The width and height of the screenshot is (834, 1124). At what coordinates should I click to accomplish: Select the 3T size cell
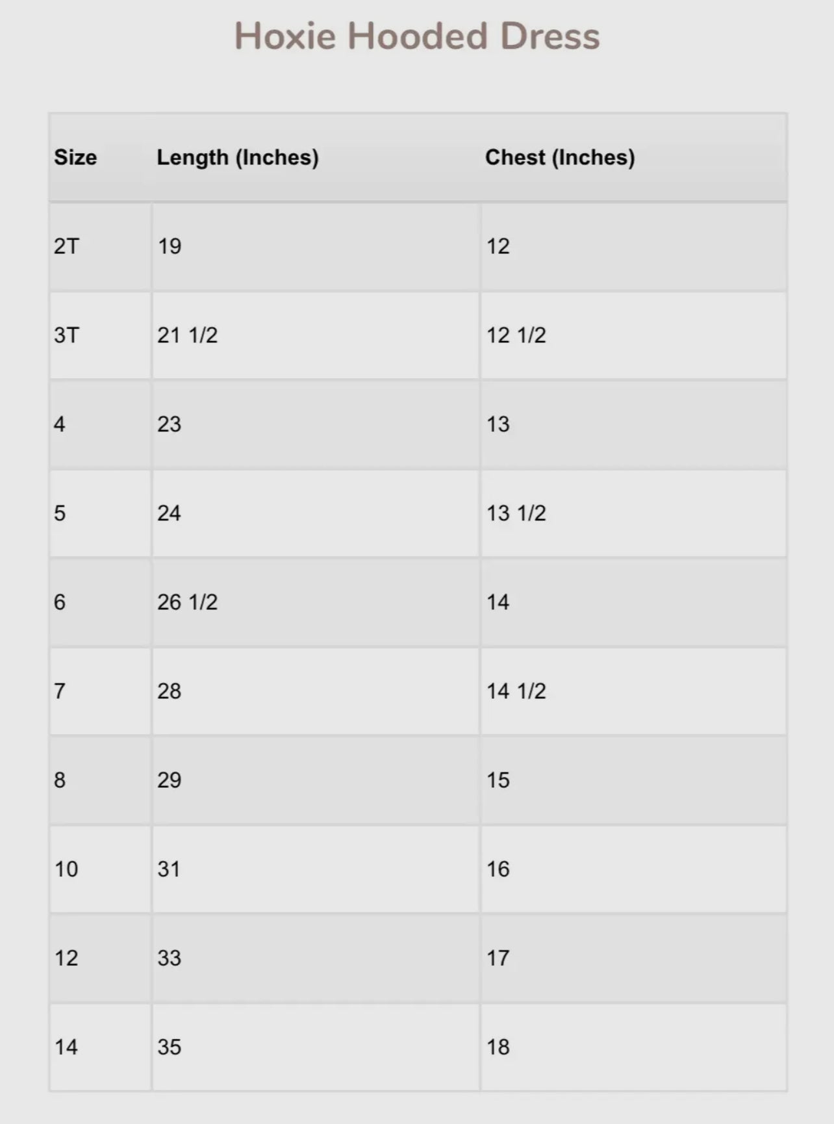[x=66, y=335]
